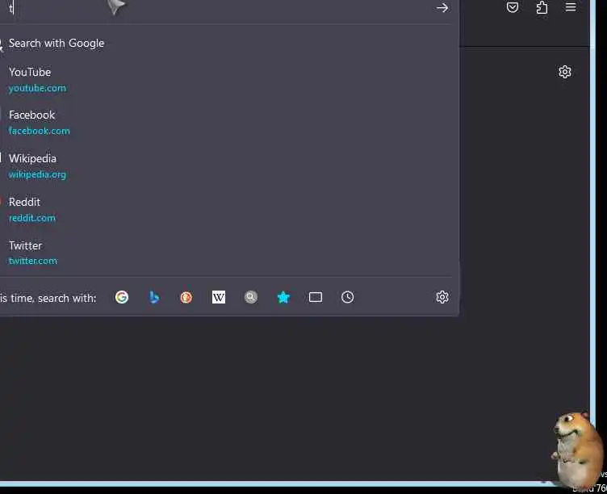607x494 pixels.
Task: Click the Go arrow in the address bar
Action: coord(442,8)
